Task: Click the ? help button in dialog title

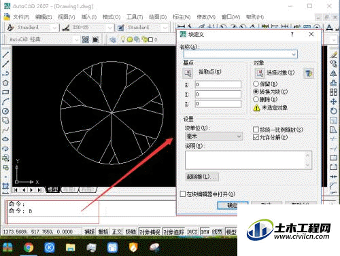Action: pos(292,35)
